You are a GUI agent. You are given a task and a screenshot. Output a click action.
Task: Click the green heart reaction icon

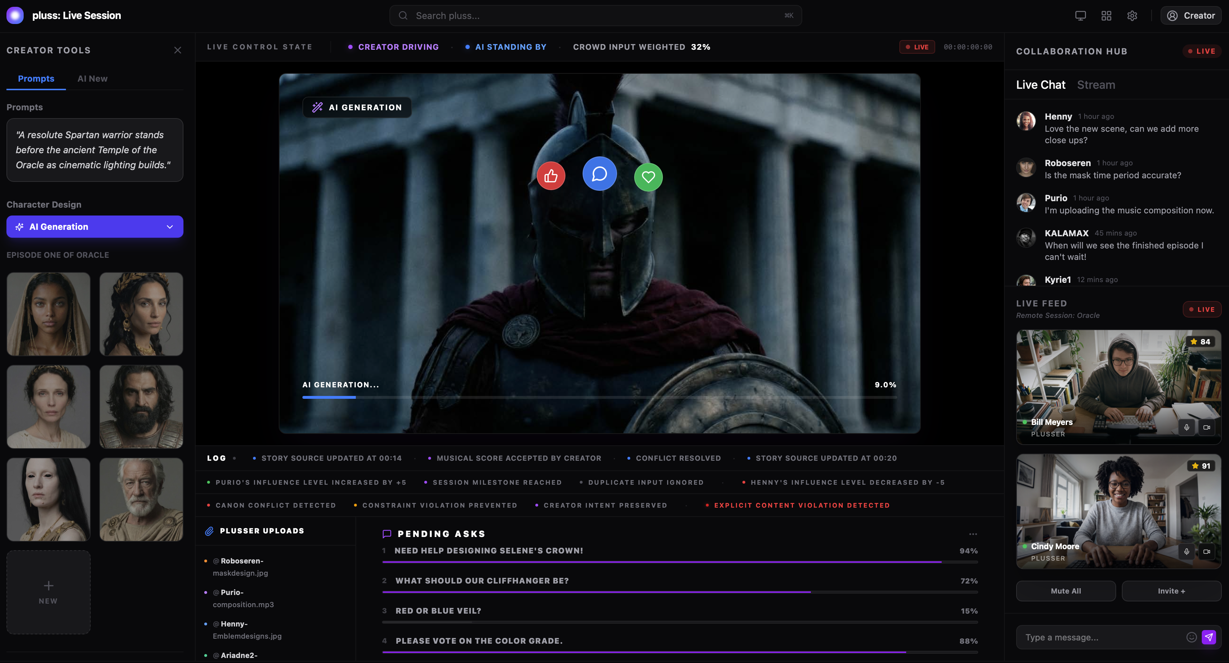[x=648, y=177]
